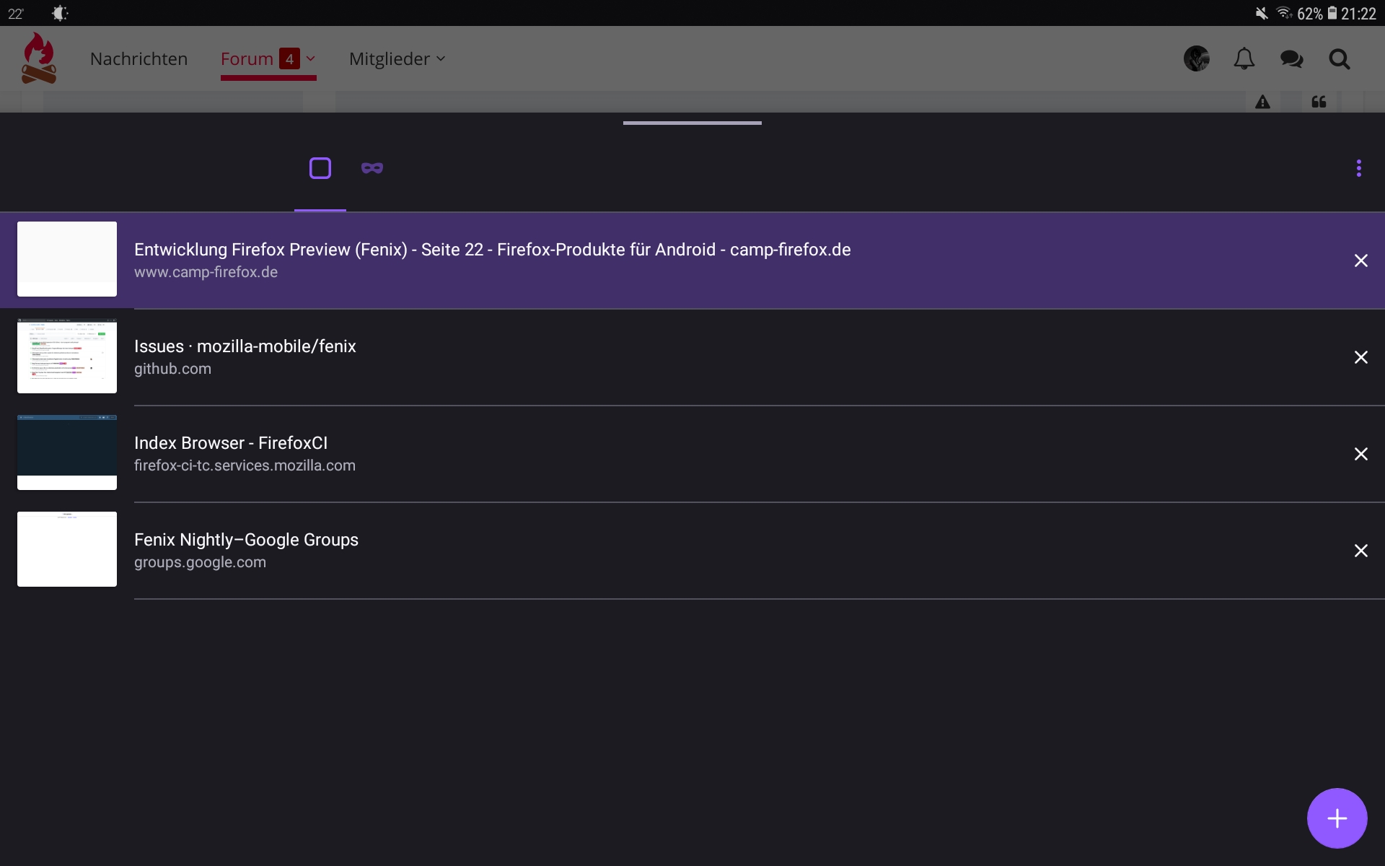Click the github.com tab thumbnail

tap(67, 356)
